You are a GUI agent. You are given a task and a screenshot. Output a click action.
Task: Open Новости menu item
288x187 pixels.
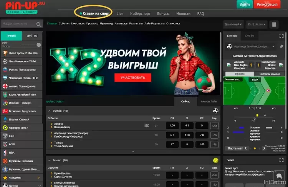183,13
